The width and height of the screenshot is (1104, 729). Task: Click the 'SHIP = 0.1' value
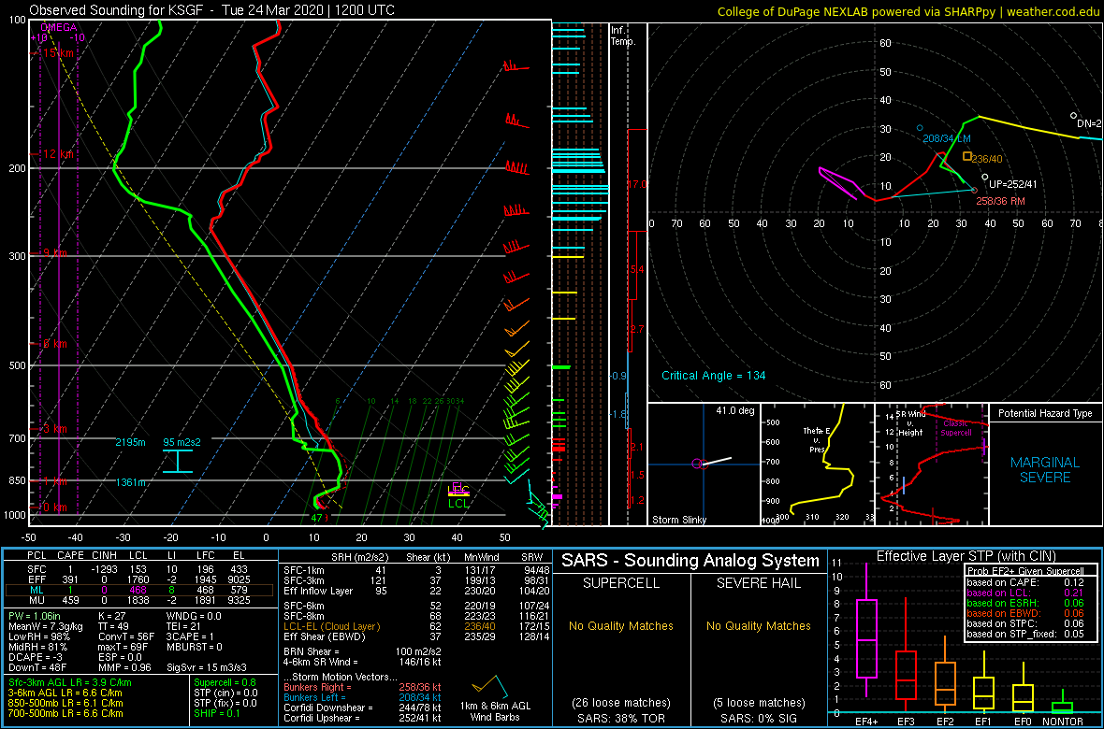coord(215,714)
